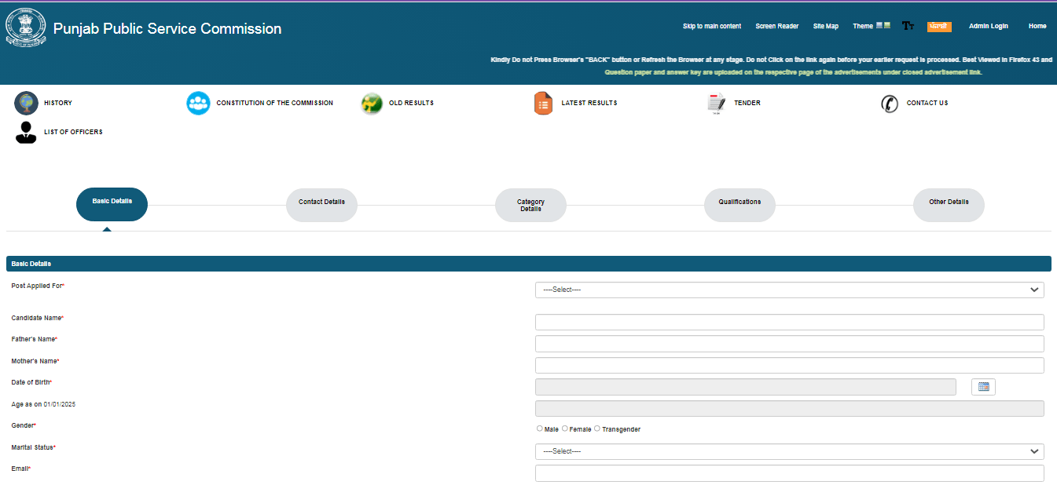Expand the Post Applied For dropdown
1057x485 pixels.
789,290
